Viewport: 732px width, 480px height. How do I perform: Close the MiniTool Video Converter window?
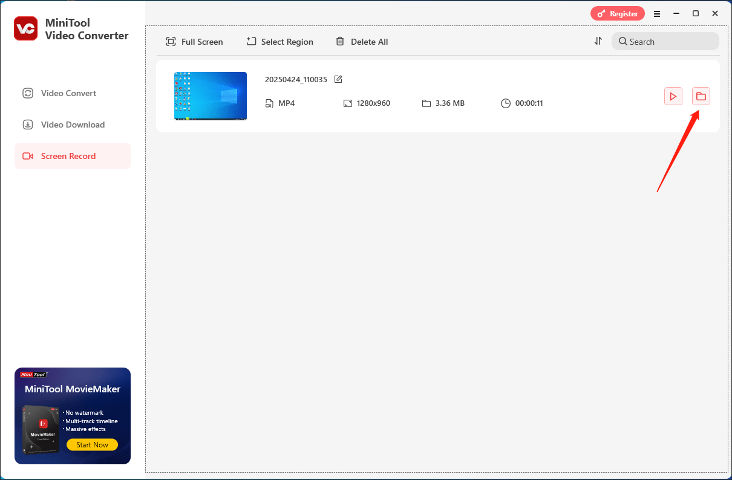pos(715,13)
